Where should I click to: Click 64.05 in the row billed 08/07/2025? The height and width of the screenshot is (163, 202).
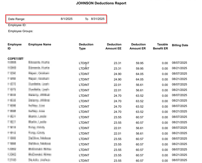tap(140, 74)
